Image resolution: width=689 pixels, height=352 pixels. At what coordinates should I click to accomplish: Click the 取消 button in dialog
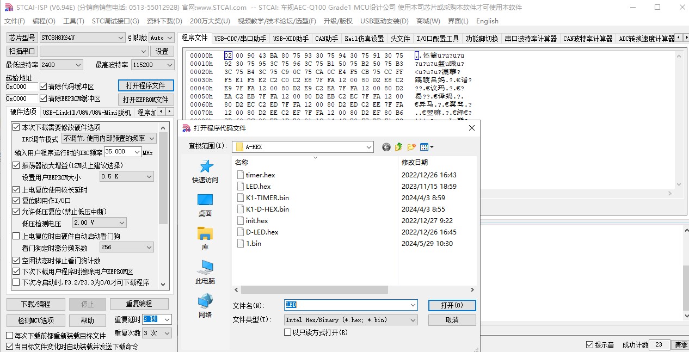coord(452,320)
